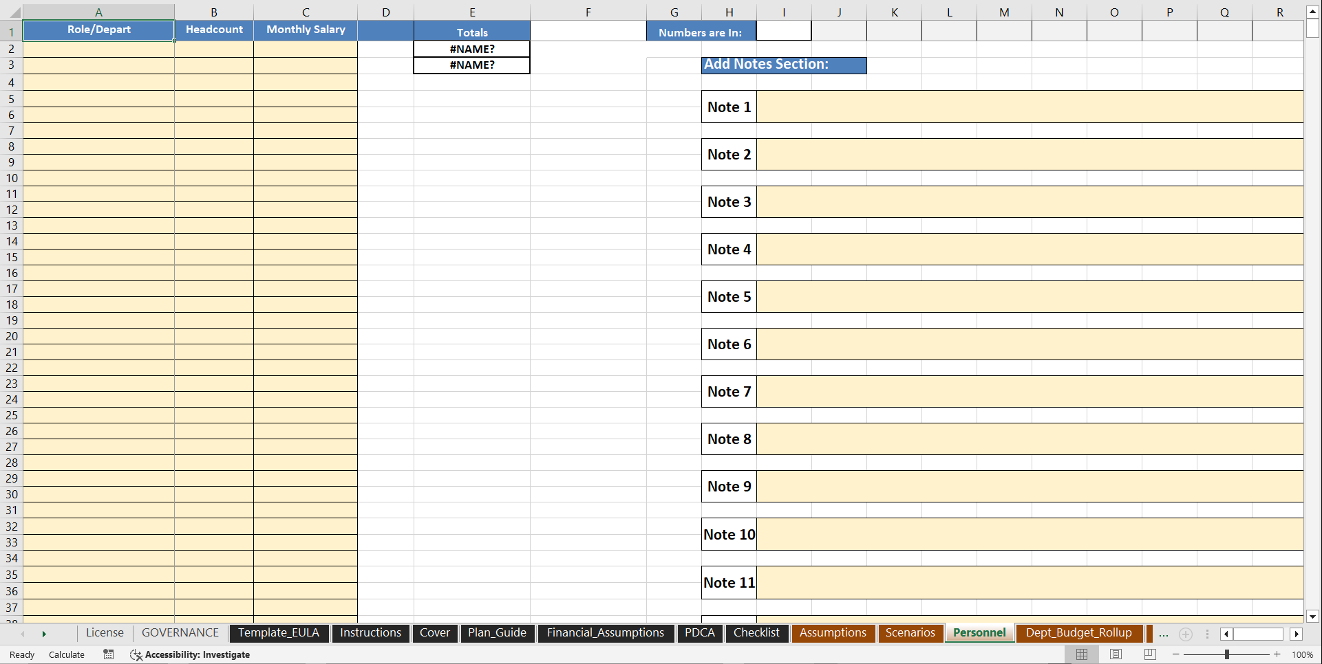Select the Financial_Assumptions tab
This screenshot has height=664, width=1322.
coord(605,633)
